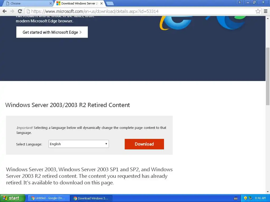The height and width of the screenshot is (202, 270).
Task: Switch to Untitled - Google Chrome taskbar item
Action: (49, 198)
